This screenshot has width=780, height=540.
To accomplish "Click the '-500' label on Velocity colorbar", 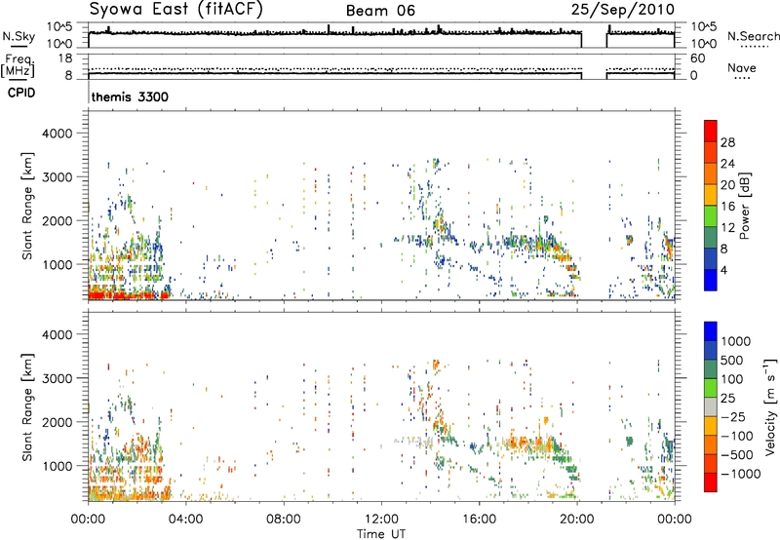I will coord(736,455).
